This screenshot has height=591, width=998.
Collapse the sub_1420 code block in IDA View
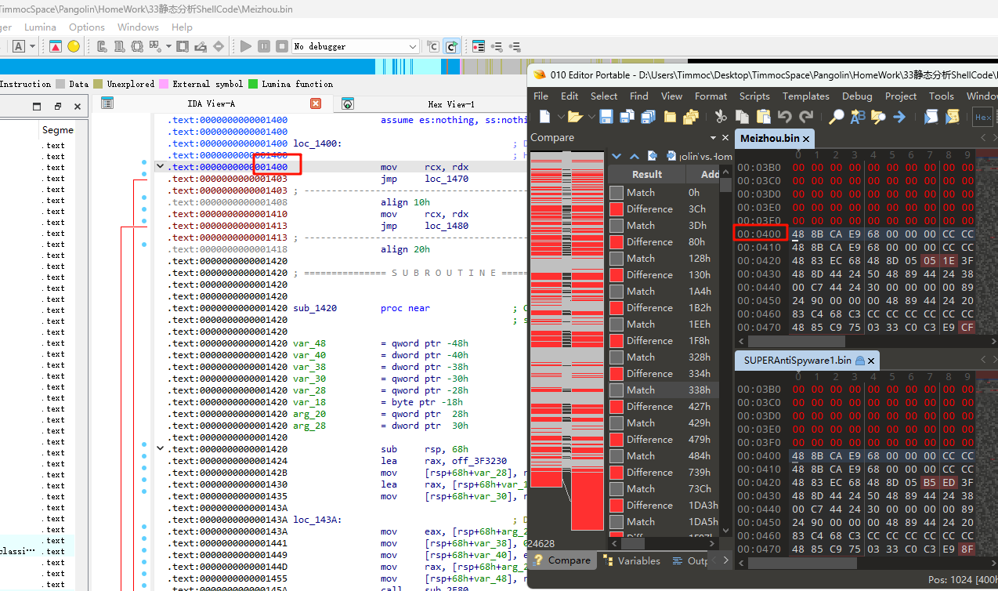point(161,448)
